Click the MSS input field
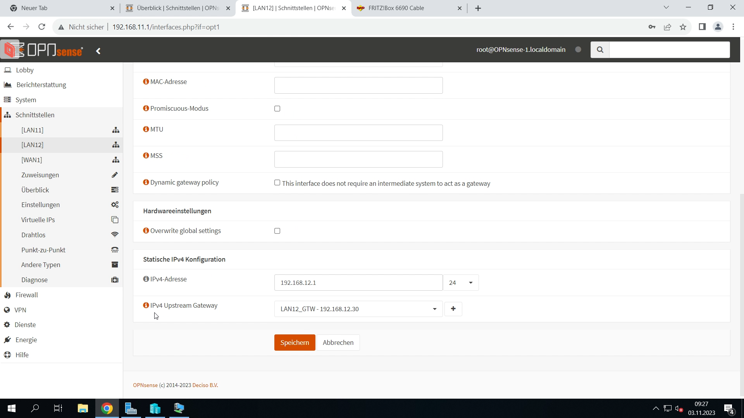Viewport: 744px width, 418px height. point(358,159)
